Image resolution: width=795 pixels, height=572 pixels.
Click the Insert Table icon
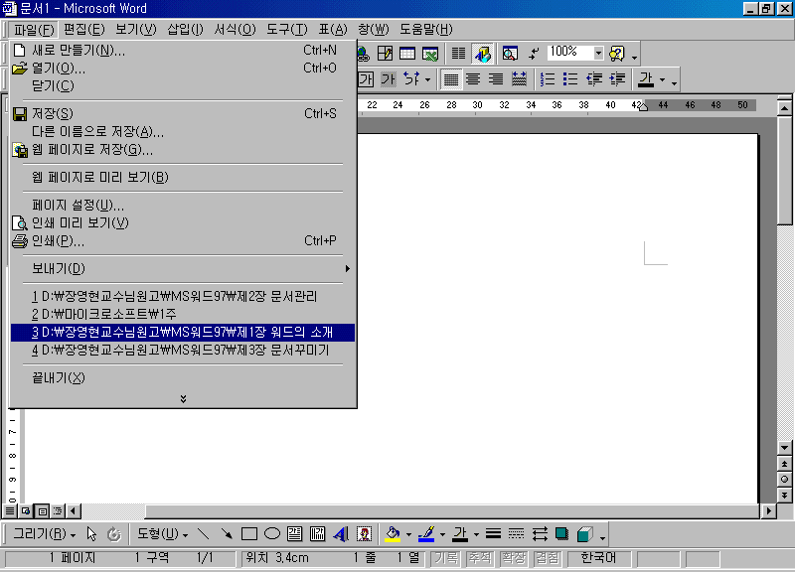407,54
